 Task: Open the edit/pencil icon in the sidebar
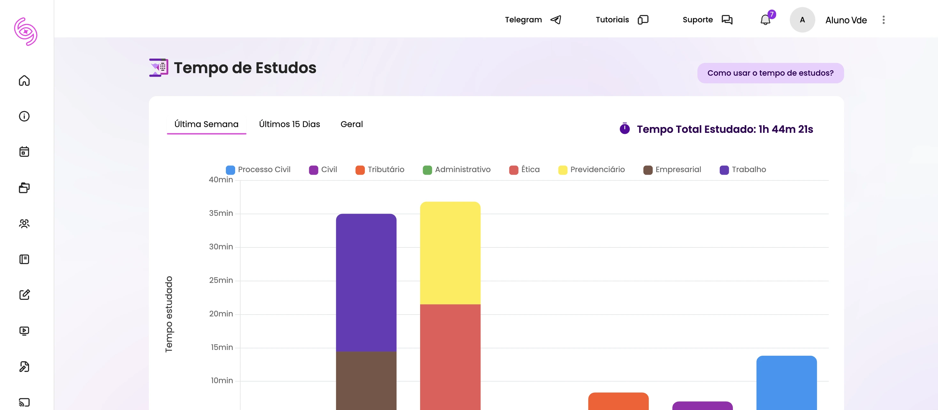[x=24, y=295]
